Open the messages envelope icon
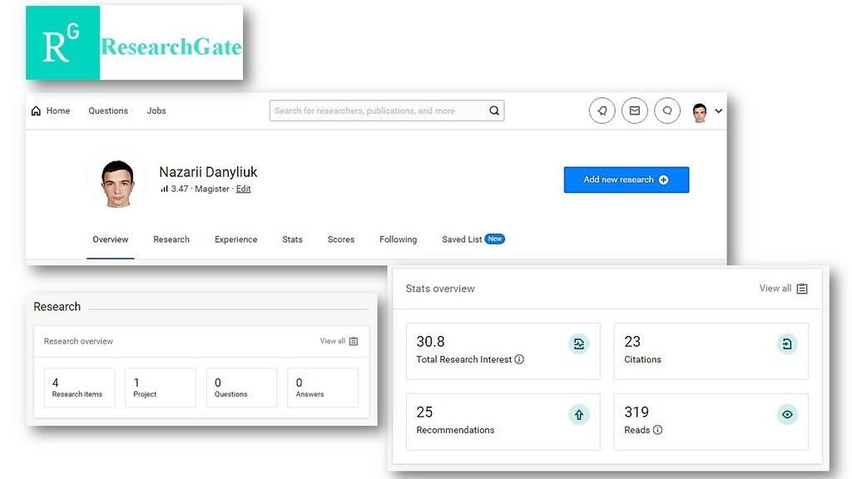Screen dimensions: 852x479 coord(635,111)
